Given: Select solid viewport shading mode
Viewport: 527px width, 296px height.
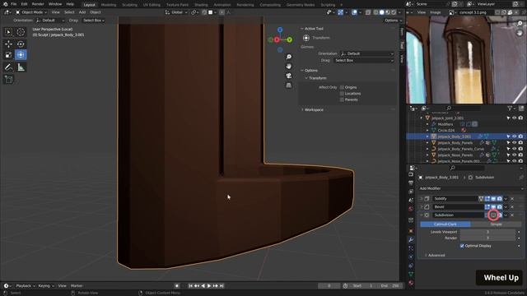Looking at the screenshot, I should (x=381, y=12).
